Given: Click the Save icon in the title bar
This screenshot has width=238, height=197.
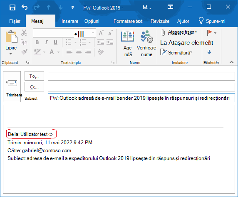Looking at the screenshot, I should [x=12, y=7].
